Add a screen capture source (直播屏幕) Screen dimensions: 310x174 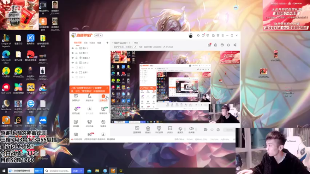[x=137, y=130]
